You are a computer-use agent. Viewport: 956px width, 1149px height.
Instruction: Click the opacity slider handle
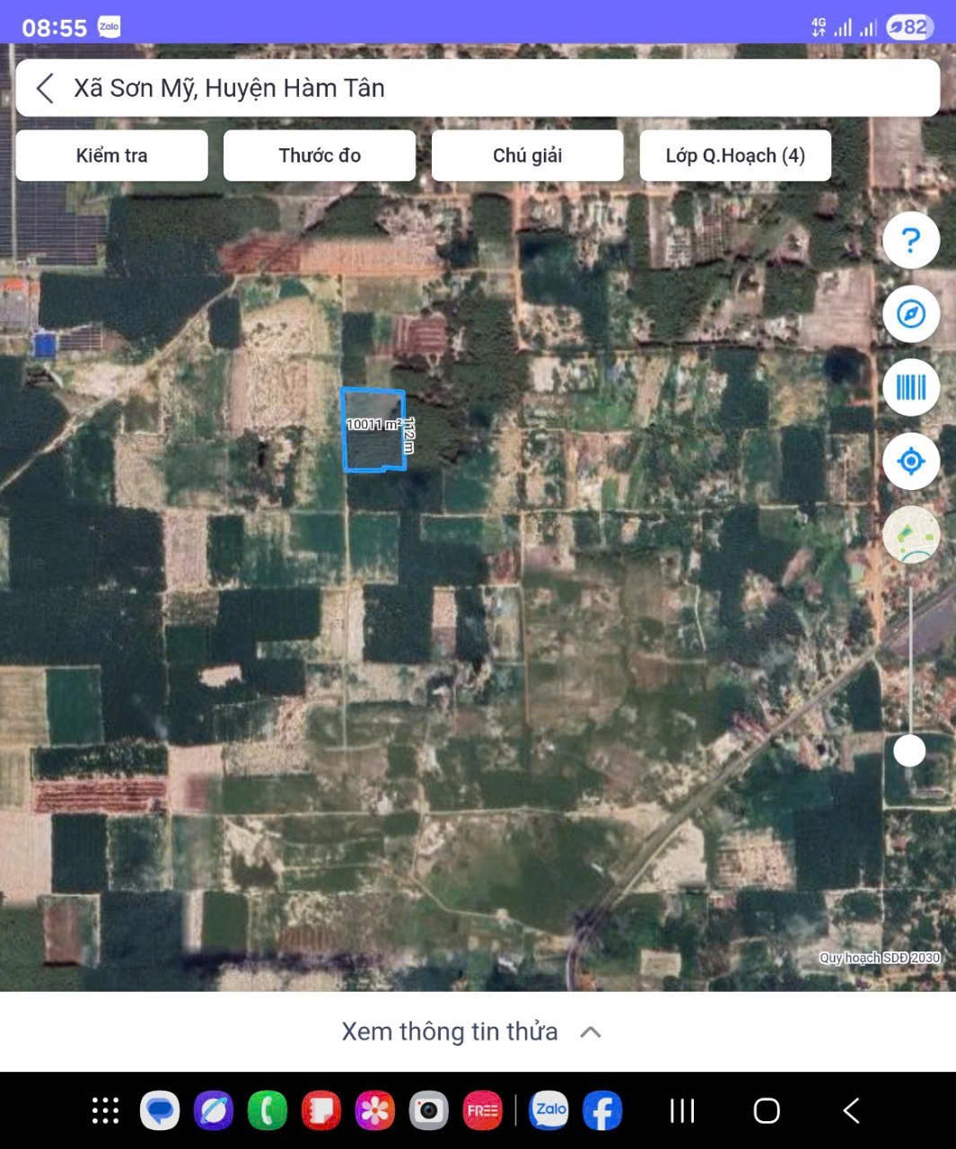(909, 750)
